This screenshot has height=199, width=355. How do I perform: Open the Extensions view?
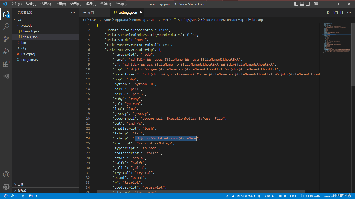click(x=6, y=64)
